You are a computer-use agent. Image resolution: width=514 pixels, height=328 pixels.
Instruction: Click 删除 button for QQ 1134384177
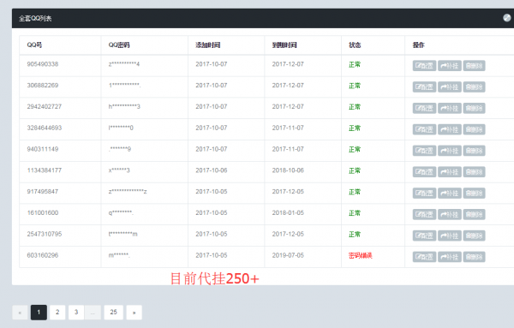(x=474, y=171)
